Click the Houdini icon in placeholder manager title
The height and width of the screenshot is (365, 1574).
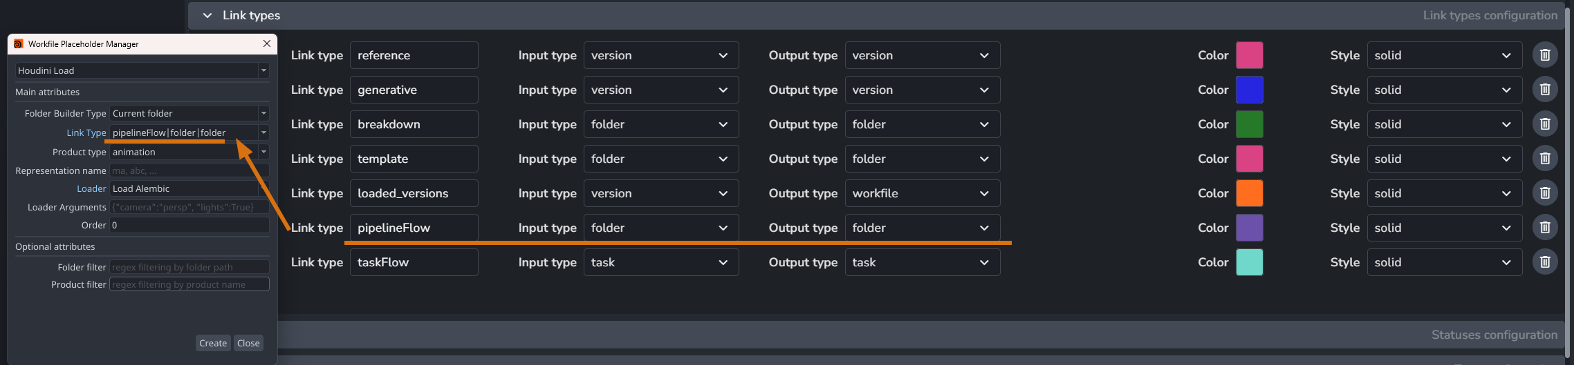[x=19, y=43]
